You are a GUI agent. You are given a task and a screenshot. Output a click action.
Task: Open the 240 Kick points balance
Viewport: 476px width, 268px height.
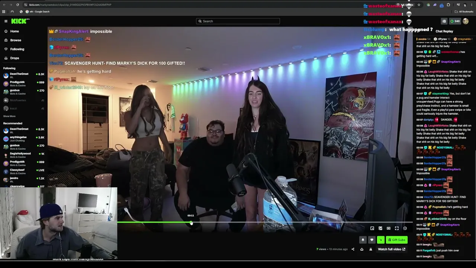coord(455,21)
